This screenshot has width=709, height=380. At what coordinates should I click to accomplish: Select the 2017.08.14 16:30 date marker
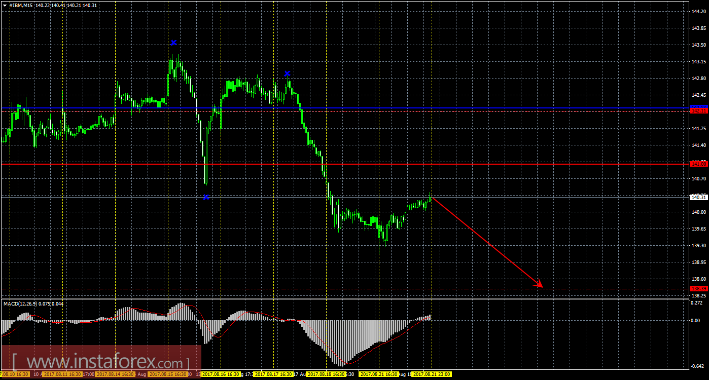115,374
